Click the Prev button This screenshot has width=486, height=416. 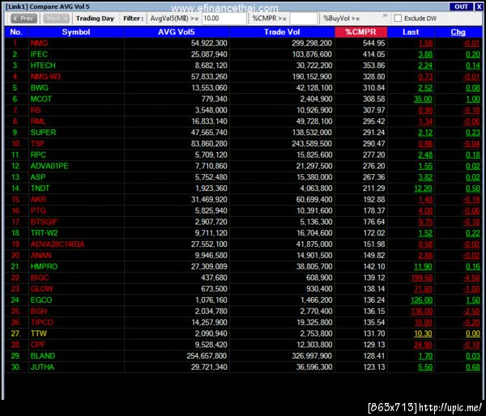(x=23, y=19)
